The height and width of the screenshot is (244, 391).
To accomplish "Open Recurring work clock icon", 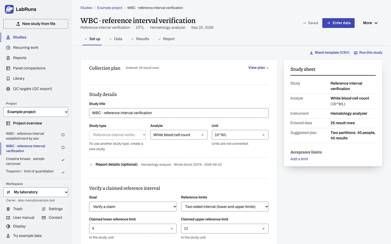I will tap(8, 48).
